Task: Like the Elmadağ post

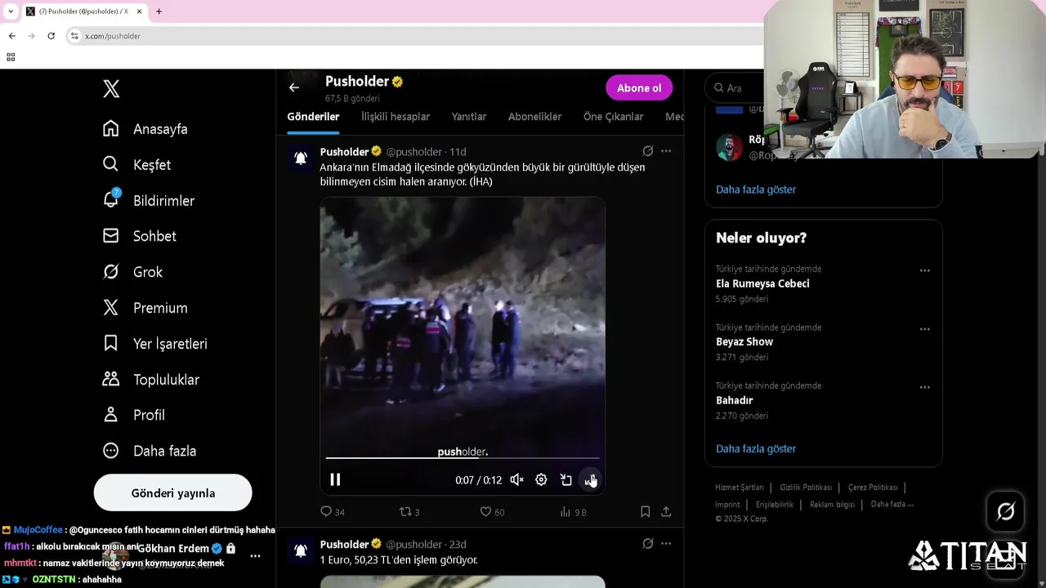Action: coord(492,512)
